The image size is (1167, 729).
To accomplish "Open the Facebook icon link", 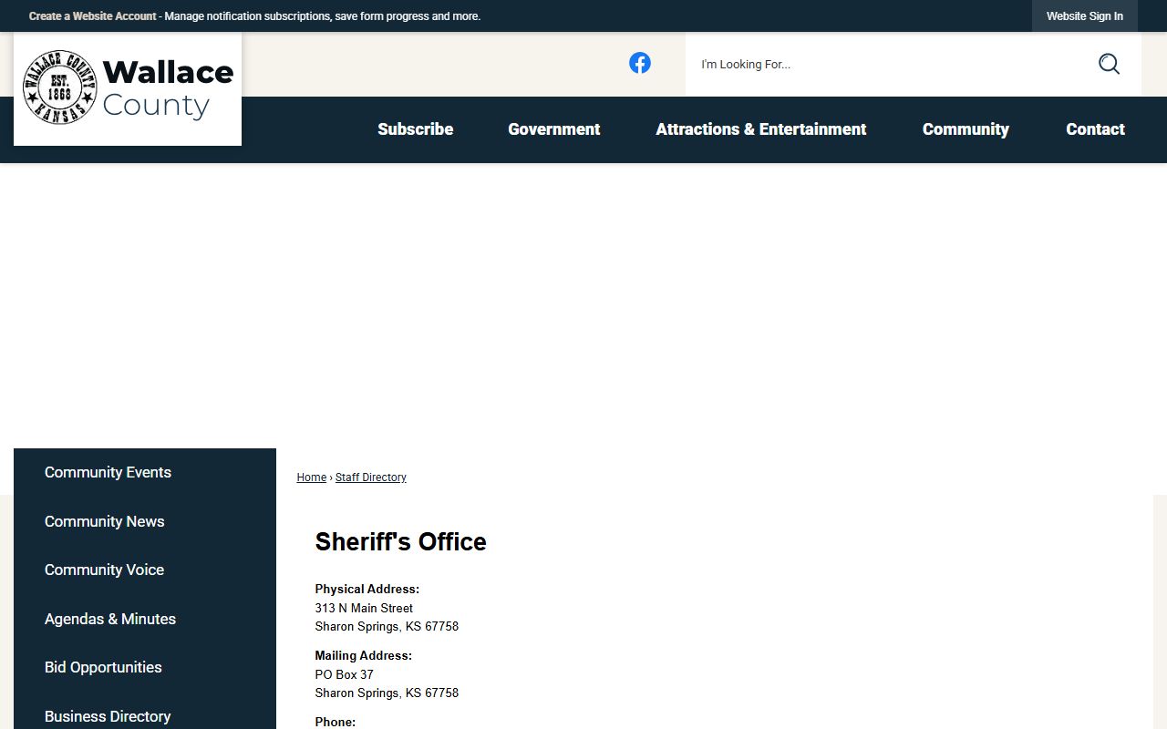I will [x=640, y=63].
